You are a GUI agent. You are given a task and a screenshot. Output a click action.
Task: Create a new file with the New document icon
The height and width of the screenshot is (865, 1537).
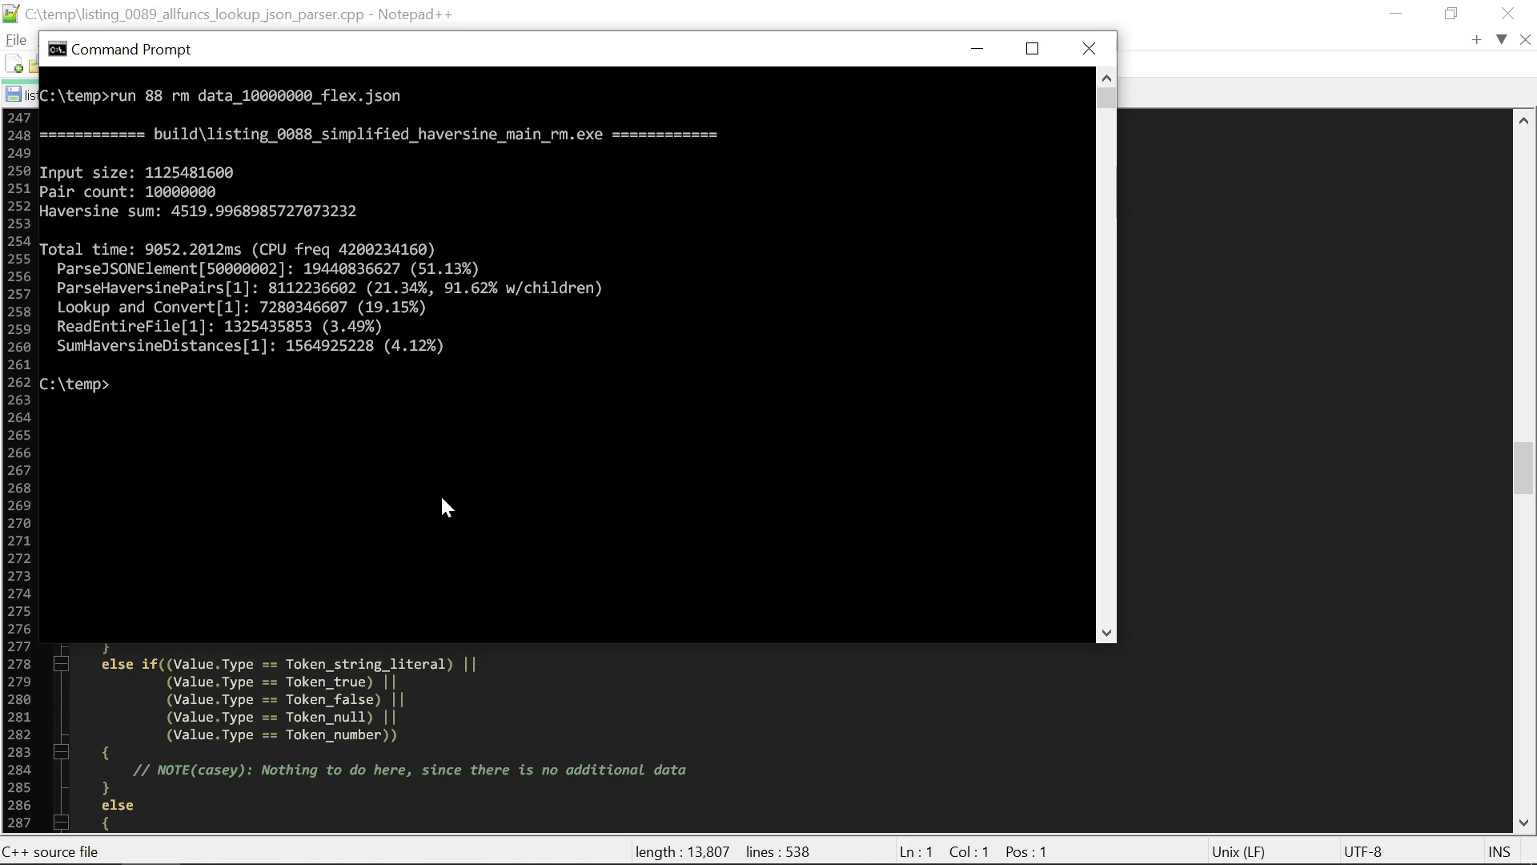(x=14, y=64)
